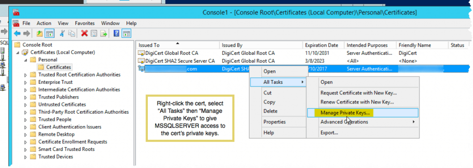Click the Back arrow toolbar icon
The height and width of the screenshot is (168, 473).
17,33
